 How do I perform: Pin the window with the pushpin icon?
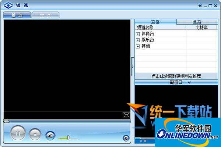(x=200, y=6)
